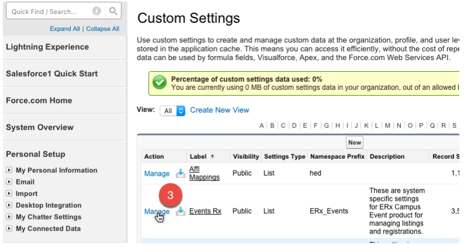This screenshot has height=248, width=464.
Task: Click the green checkmark status icon
Action: [x=159, y=83]
